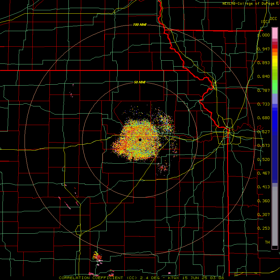Click the legend value 0.573
Viewport: 280px width, 280px height.
click(x=264, y=145)
